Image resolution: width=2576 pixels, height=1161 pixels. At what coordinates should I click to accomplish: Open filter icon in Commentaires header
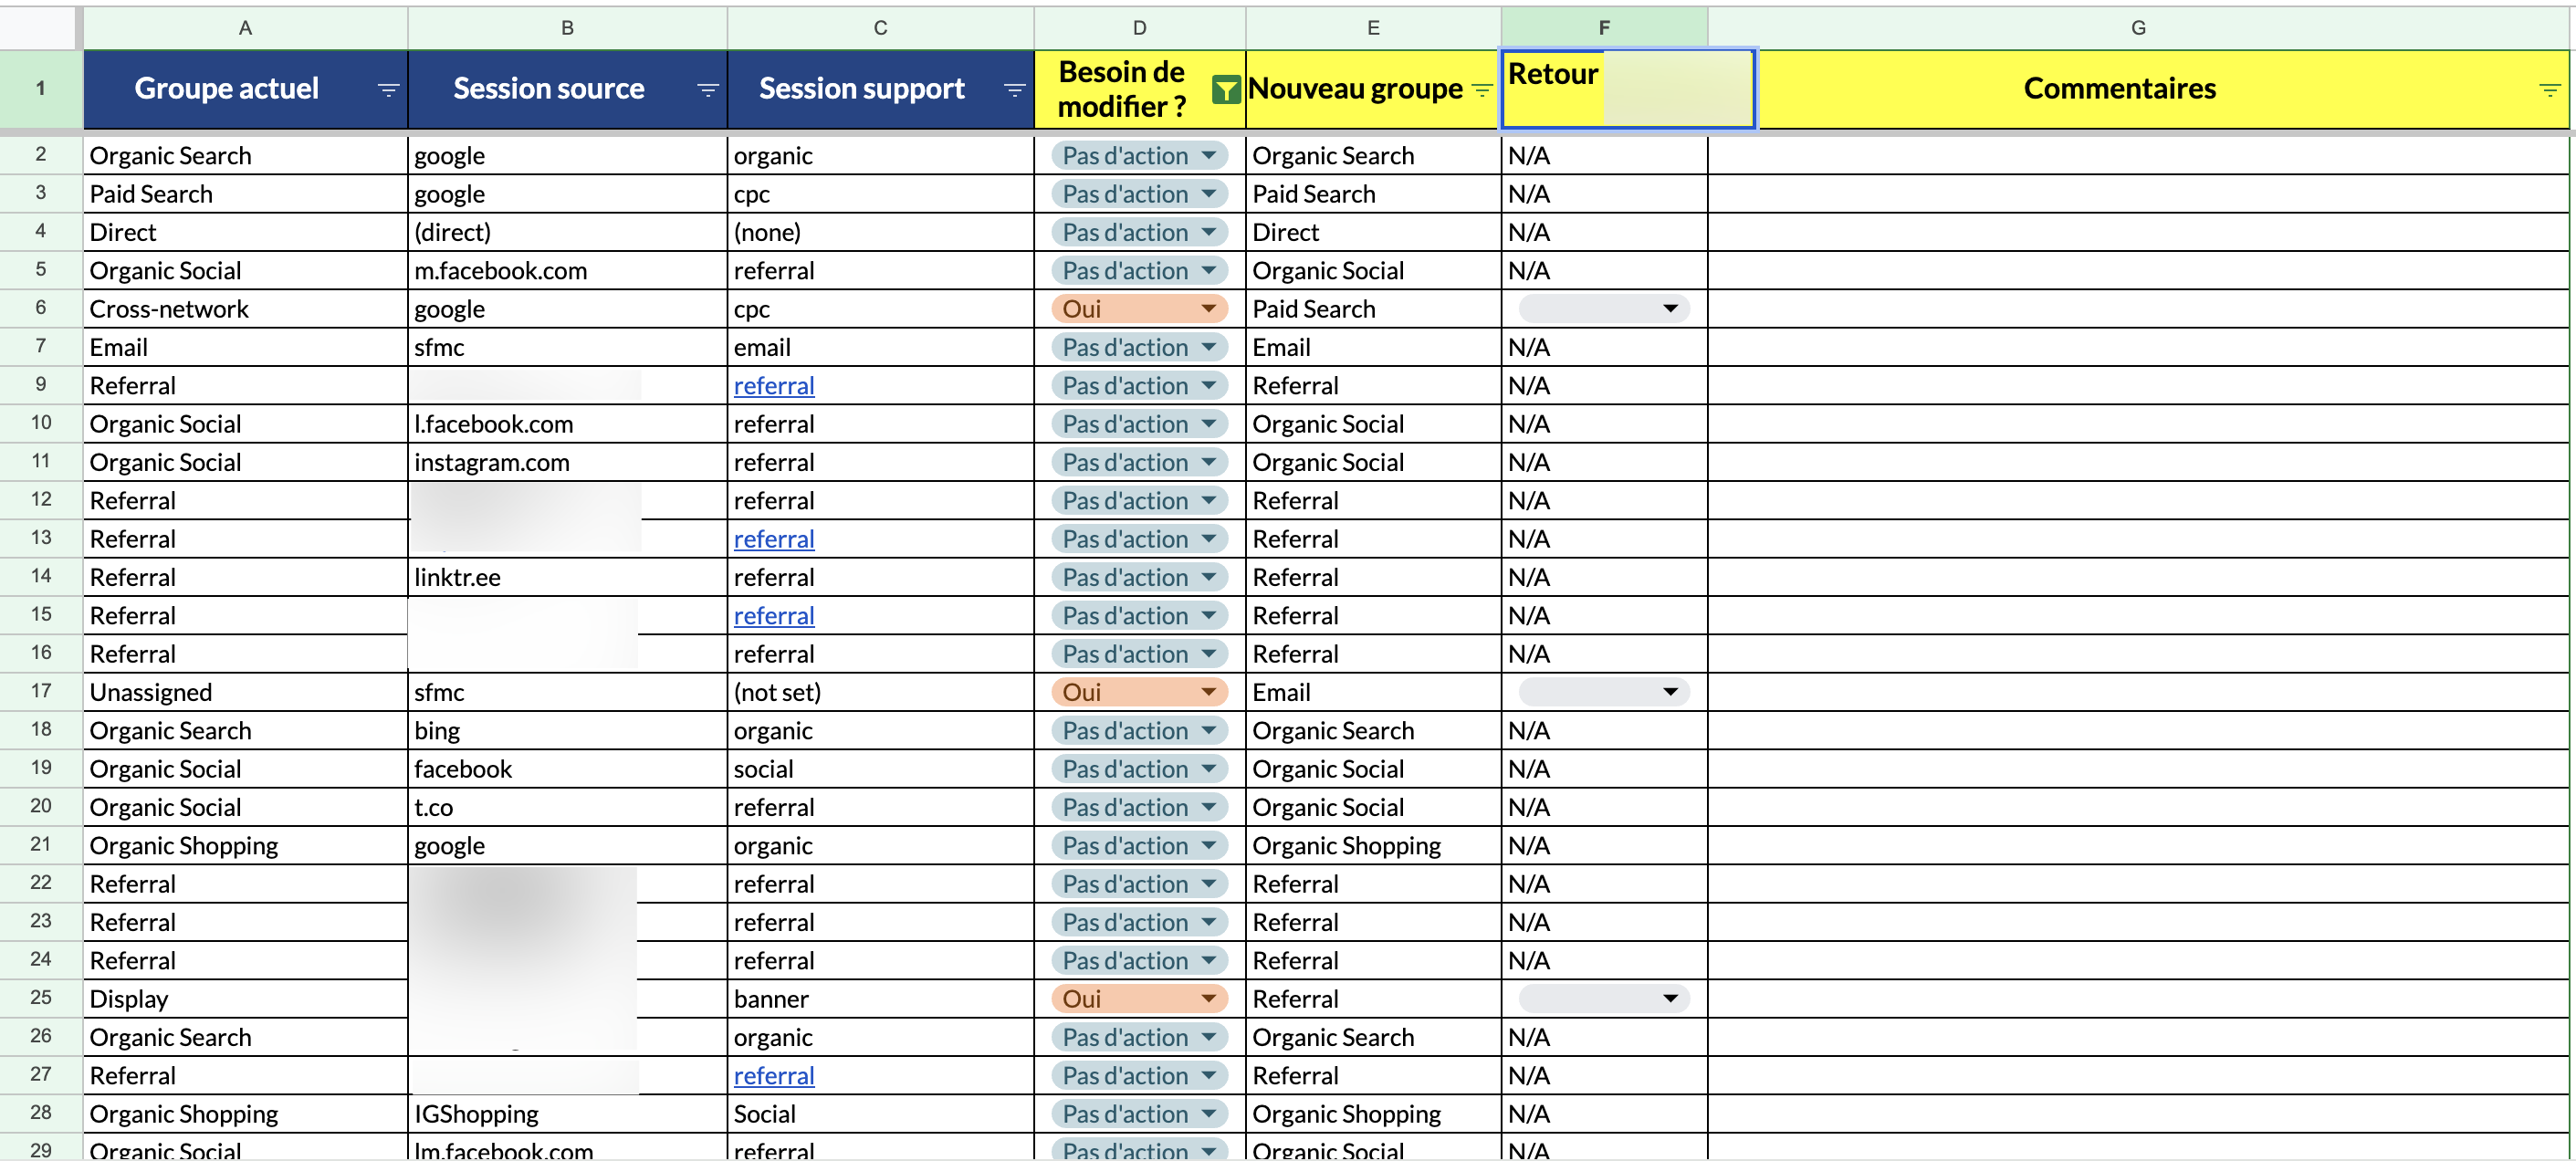[2549, 90]
